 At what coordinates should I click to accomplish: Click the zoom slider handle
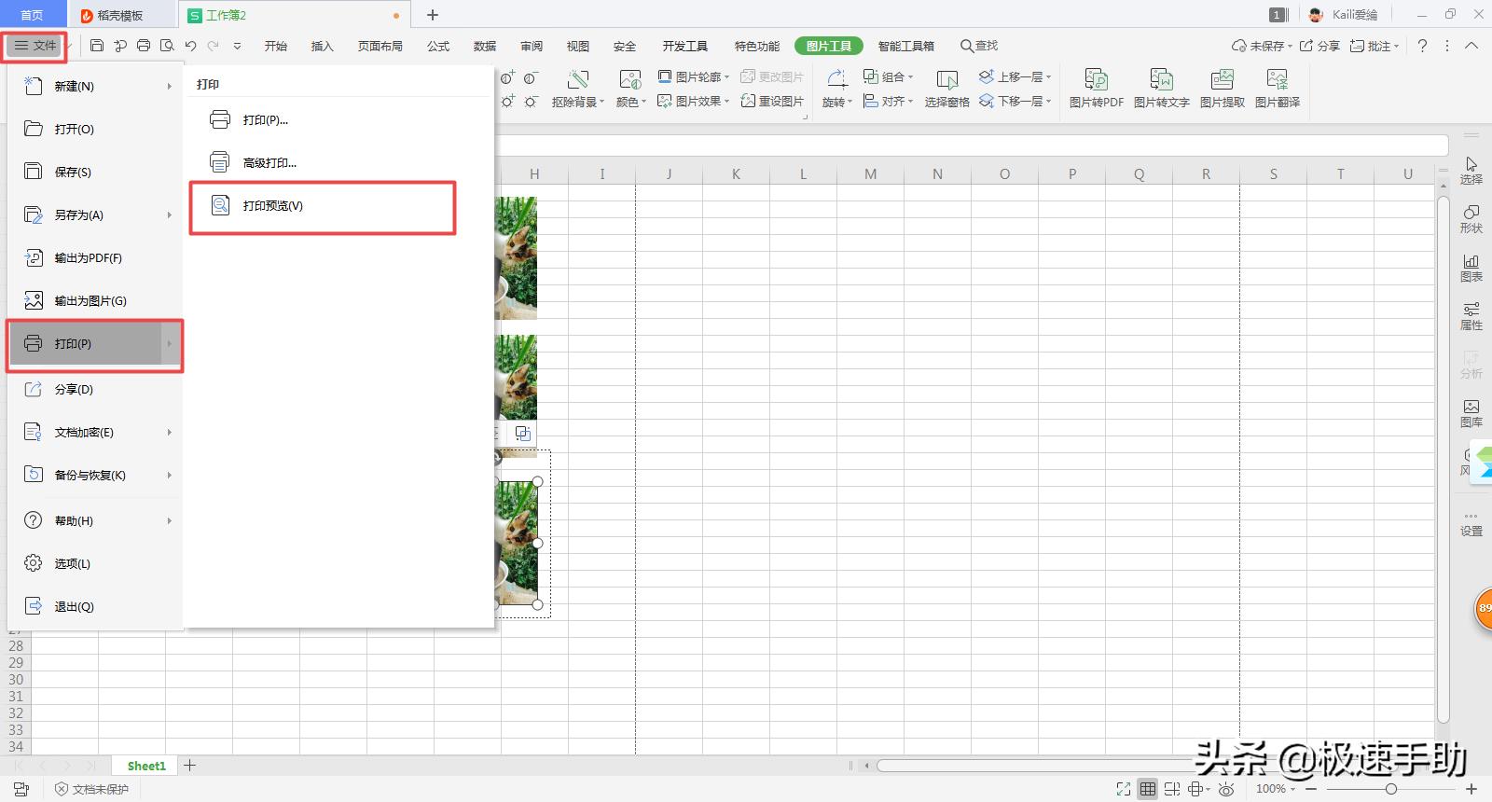click(x=1390, y=789)
